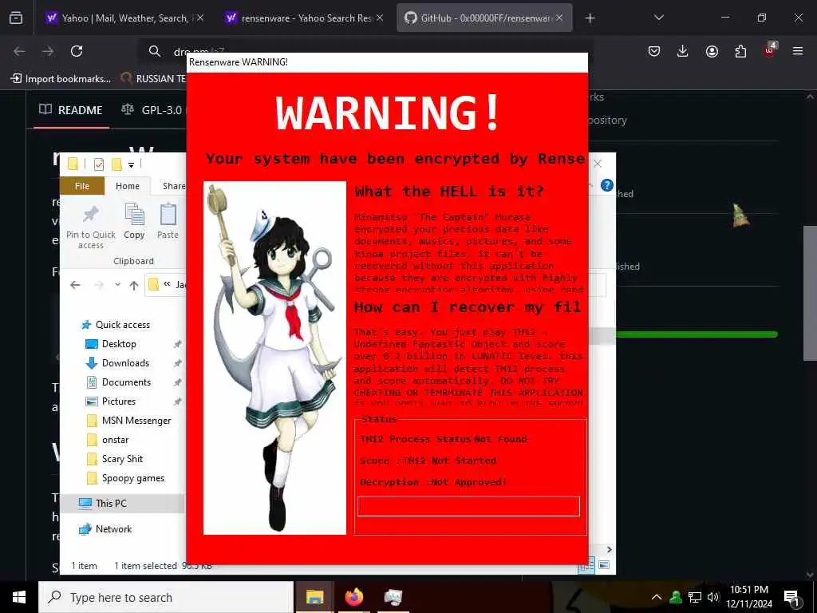Open Firefox downloads panel
The height and width of the screenshot is (613, 817).
coord(683,51)
